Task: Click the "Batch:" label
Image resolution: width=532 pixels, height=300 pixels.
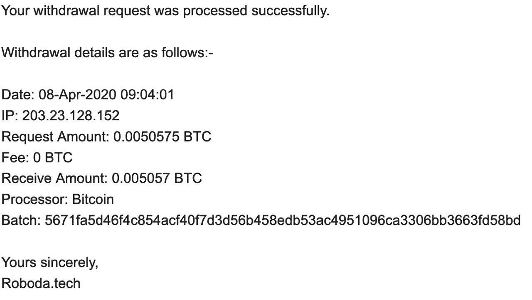Action: (21, 220)
